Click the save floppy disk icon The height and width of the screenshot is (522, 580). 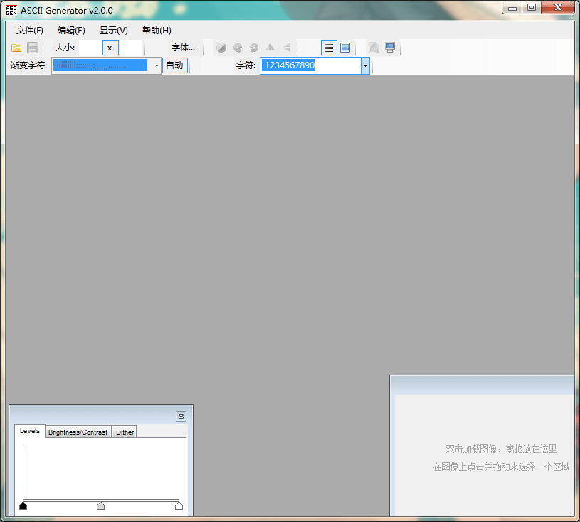point(33,48)
